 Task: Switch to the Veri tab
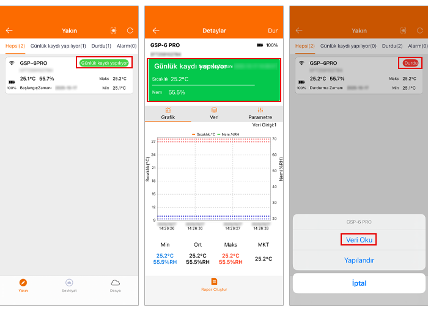coord(214,114)
